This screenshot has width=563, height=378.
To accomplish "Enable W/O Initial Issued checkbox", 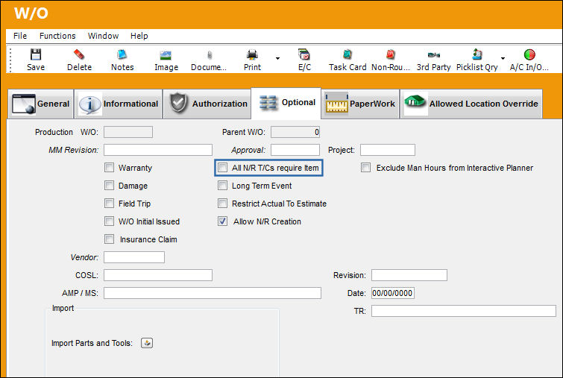I will click(109, 221).
